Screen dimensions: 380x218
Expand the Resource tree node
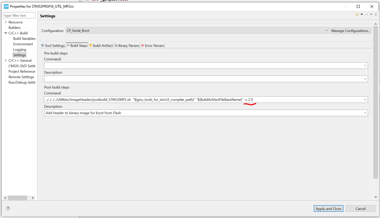[6, 22]
